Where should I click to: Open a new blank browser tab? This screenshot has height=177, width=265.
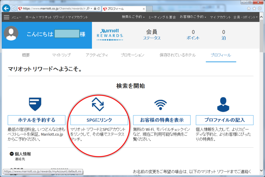coord(149,9)
